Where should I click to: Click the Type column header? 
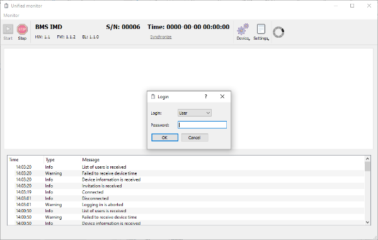pyautogui.click(x=50, y=160)
